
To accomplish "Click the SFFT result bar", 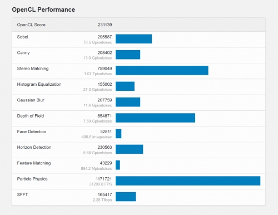I will coord(126,197).
